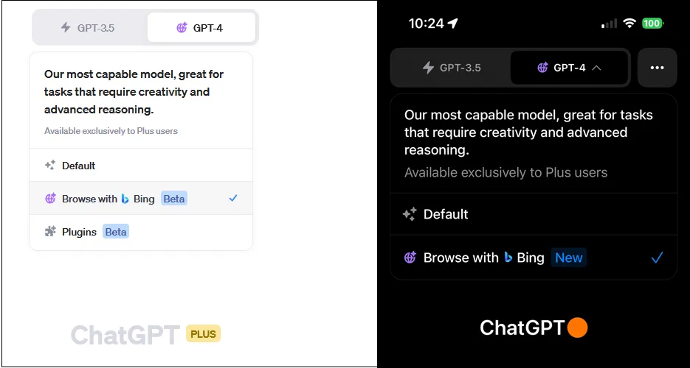The width and height of the screenshot is (690, 368).
Task: Toggle the blue checkmark in the light Browse row
Action: pyautogui.click(x=233, y=199)
